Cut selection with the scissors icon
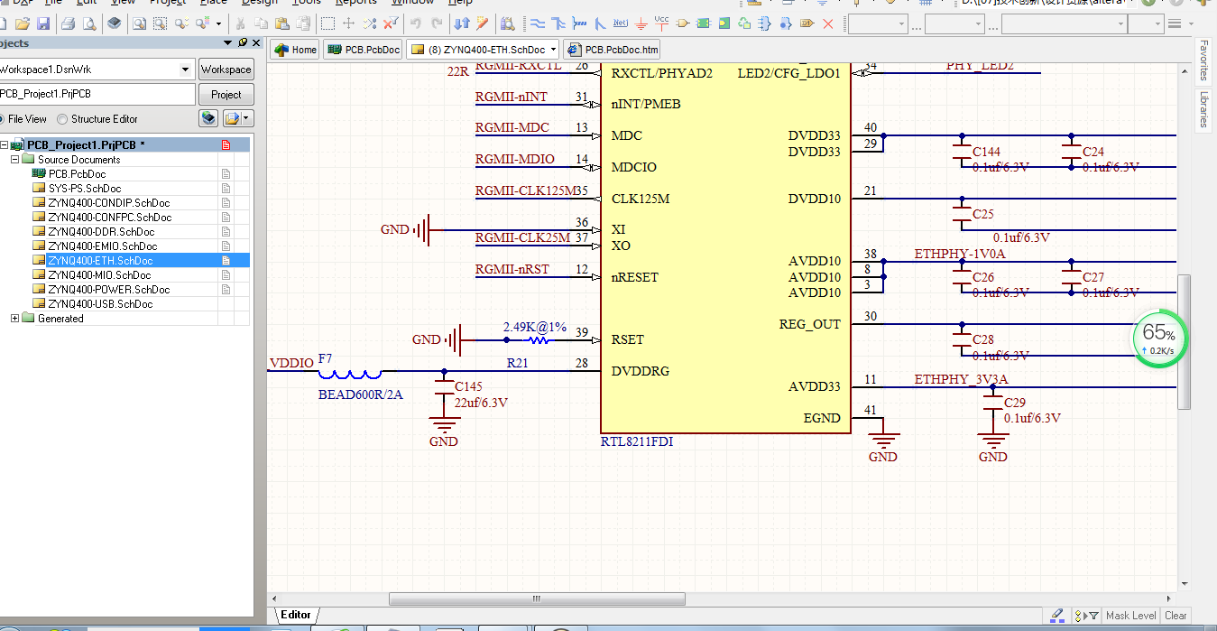 tap(240, 24)
